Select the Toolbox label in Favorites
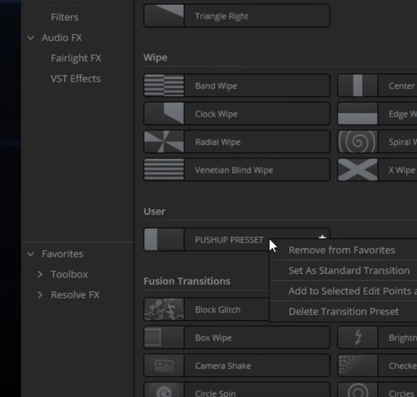The image size is (417, 397). pos(69,274)
